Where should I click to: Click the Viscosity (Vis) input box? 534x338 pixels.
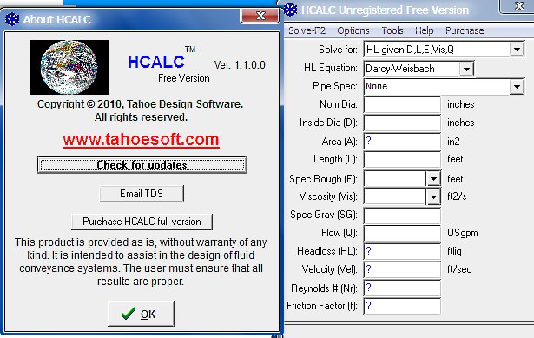[x=395, y=196]
